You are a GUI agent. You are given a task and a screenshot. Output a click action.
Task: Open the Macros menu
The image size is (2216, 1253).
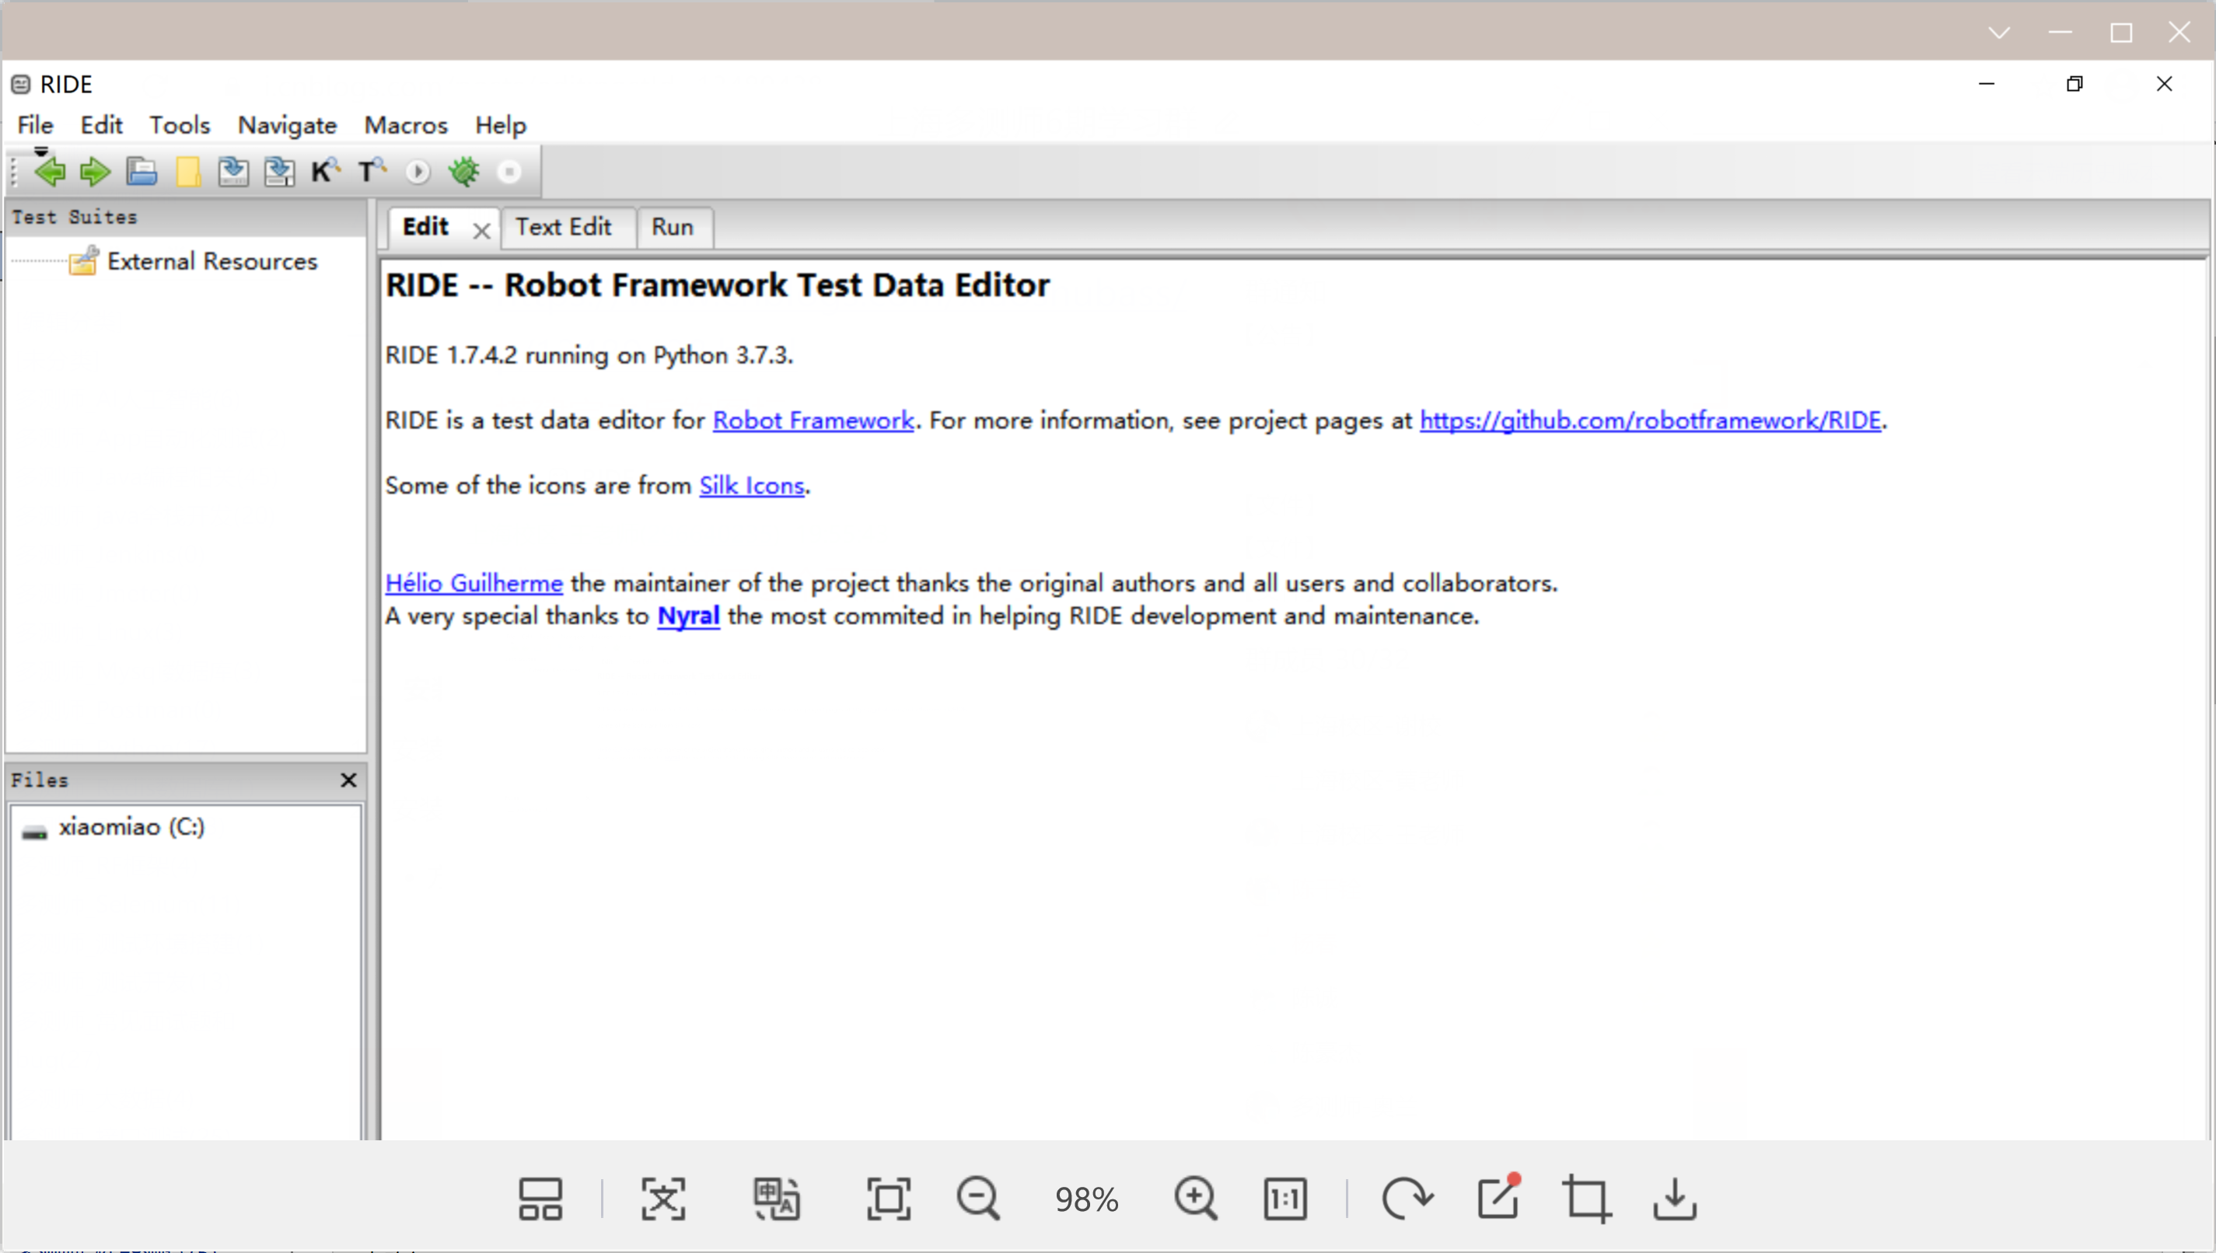click(x=405, y=125)
